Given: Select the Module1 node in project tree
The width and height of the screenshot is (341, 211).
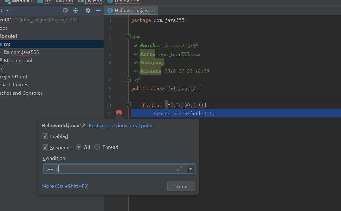Looking at the screenshot, I should tap(9, 36).
